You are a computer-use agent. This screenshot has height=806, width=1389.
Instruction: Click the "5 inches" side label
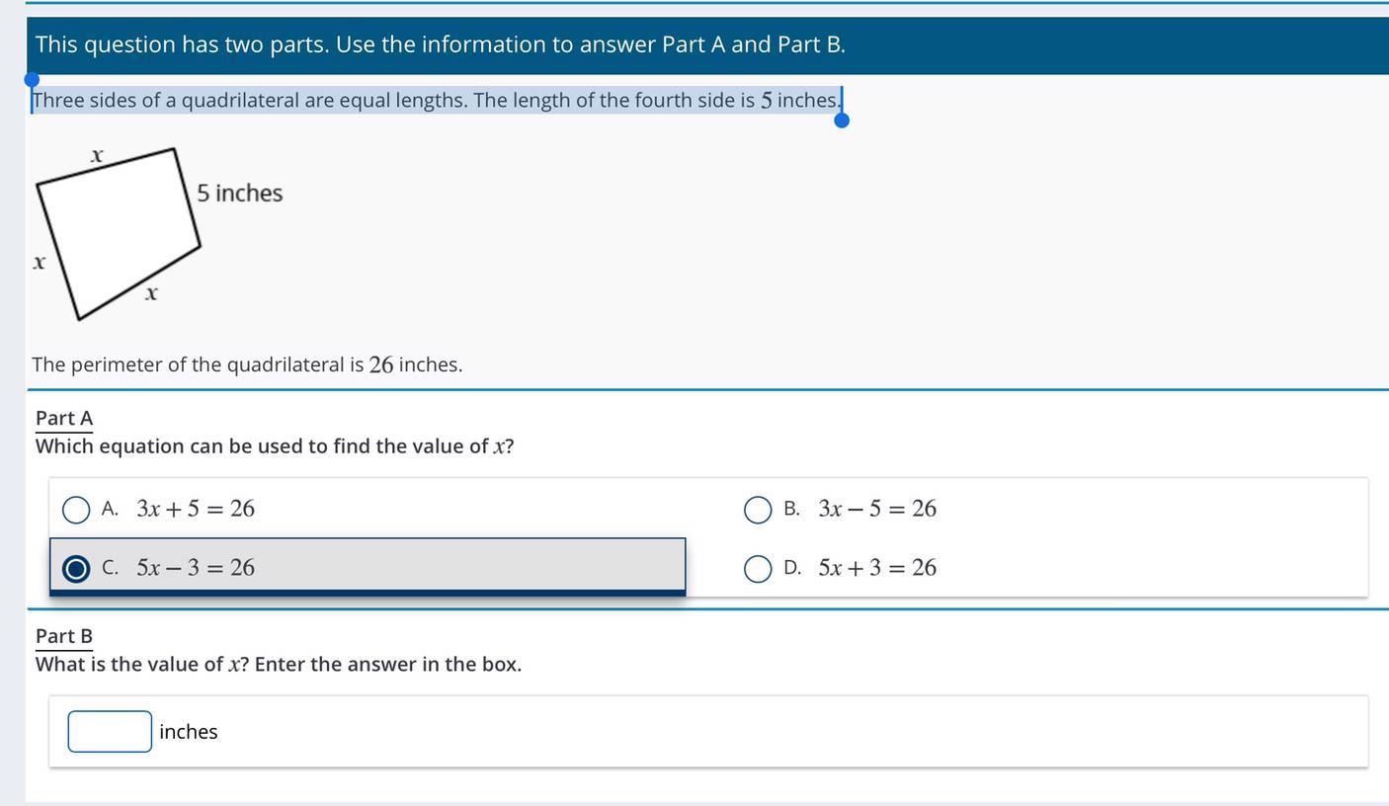coord(239,193)
